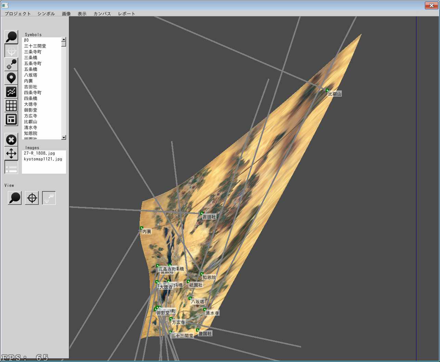
Task: Click the 三十三間堂 label on the map
Action: click(182, 336)
